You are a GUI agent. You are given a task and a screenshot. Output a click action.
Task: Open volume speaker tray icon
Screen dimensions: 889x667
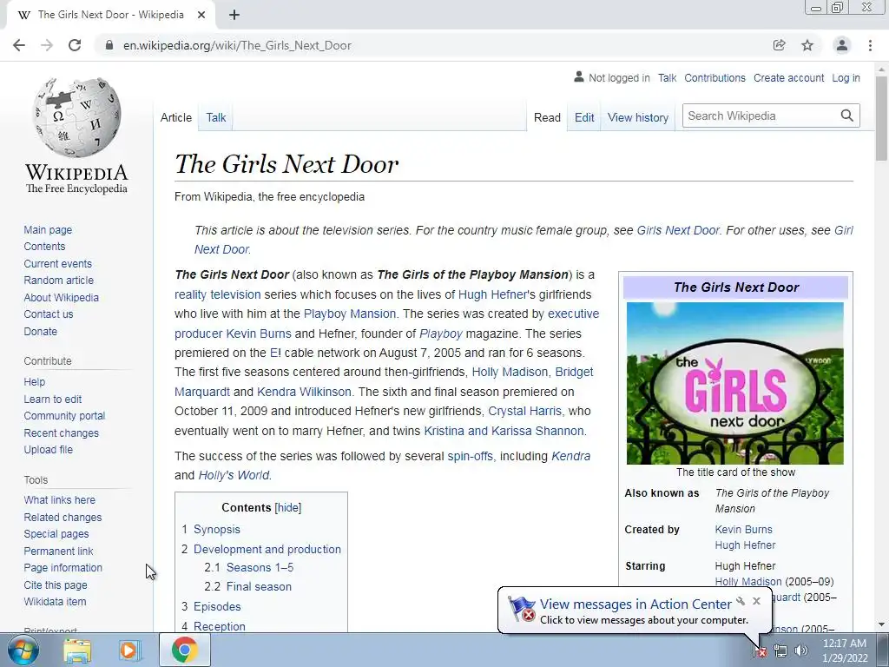pyautogui.click(x=800, y=650)
